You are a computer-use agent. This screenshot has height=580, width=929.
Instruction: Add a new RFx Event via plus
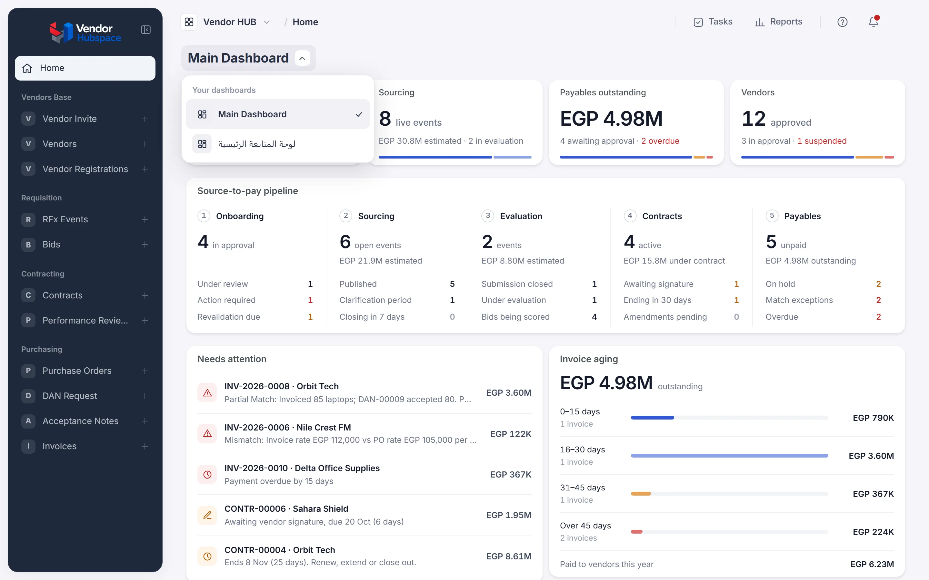pos(145,219)
